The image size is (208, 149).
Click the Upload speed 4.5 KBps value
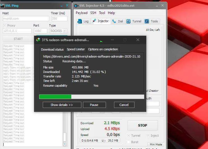[x=112, y=129]
